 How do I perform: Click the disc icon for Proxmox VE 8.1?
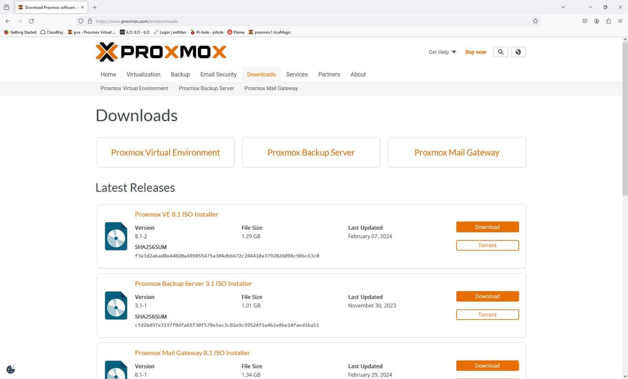(x=116, y=236)
